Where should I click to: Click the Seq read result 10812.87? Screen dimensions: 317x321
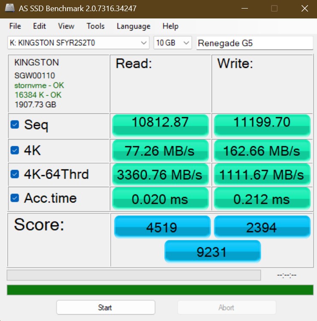[x=160, y=125]
